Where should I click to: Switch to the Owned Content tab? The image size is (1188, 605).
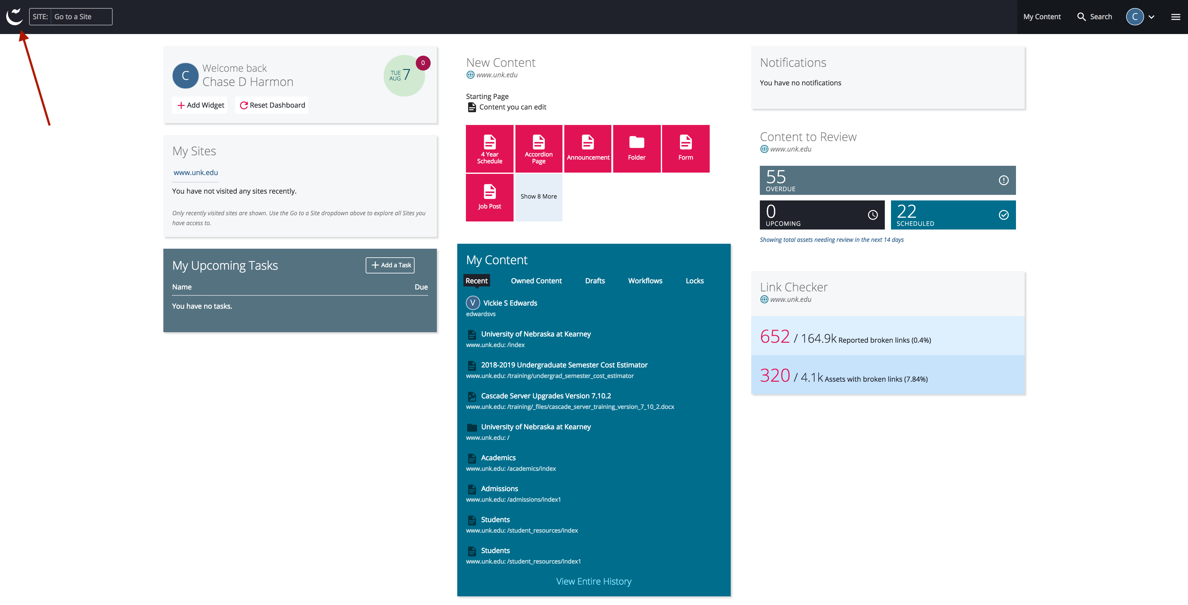[536, 281]
